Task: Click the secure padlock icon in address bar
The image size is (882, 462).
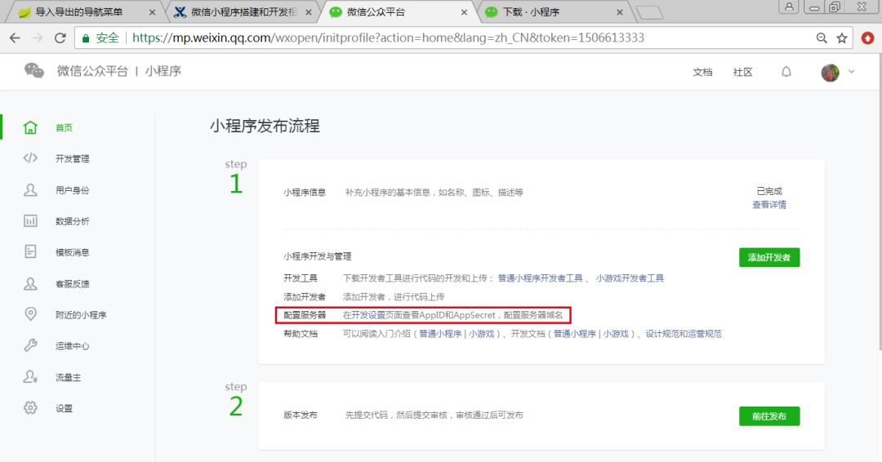Action: pyautogui.click(x=86, y=38)
